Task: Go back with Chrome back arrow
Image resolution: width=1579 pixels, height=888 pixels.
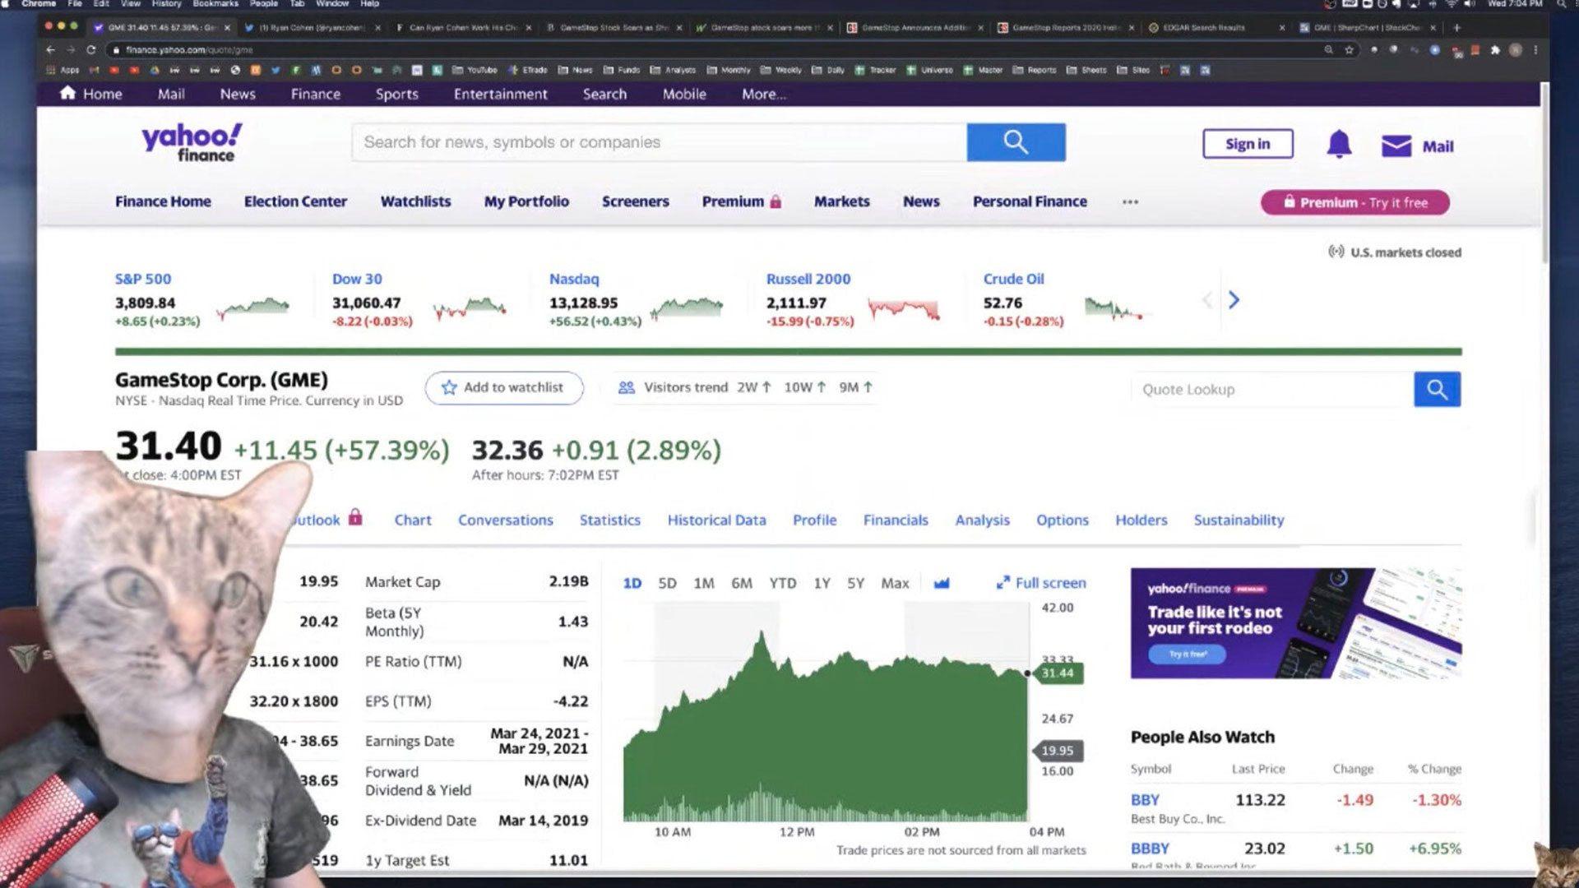Action: 51,49
